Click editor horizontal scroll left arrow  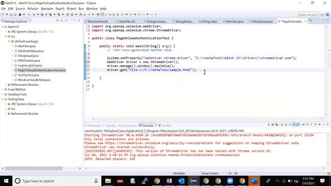coord(94,119)
